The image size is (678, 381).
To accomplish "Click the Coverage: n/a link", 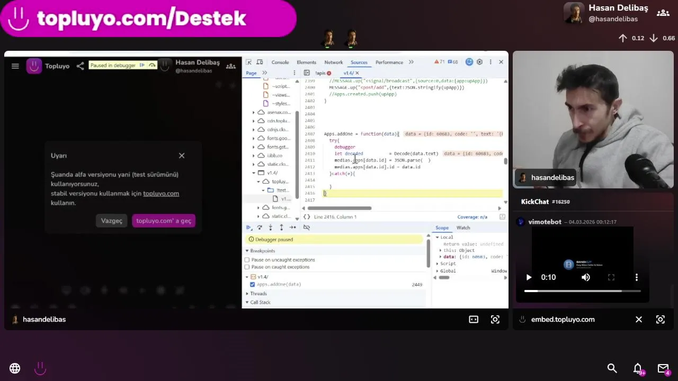I will pos(472,217).
